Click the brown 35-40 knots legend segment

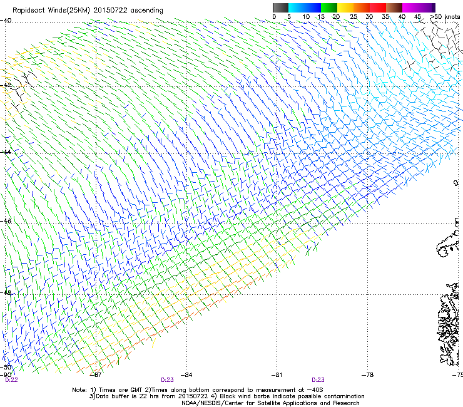coord(394,8)
